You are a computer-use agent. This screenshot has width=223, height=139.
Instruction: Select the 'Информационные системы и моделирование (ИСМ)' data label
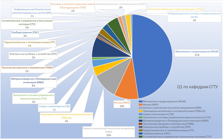[194, 17]
